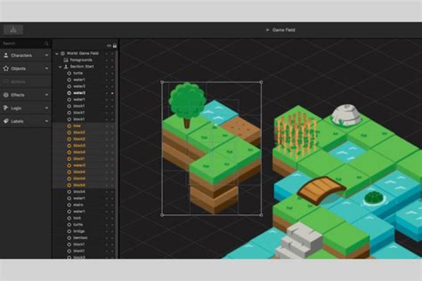Click the Labels tag icon

(x=6, y=121)
